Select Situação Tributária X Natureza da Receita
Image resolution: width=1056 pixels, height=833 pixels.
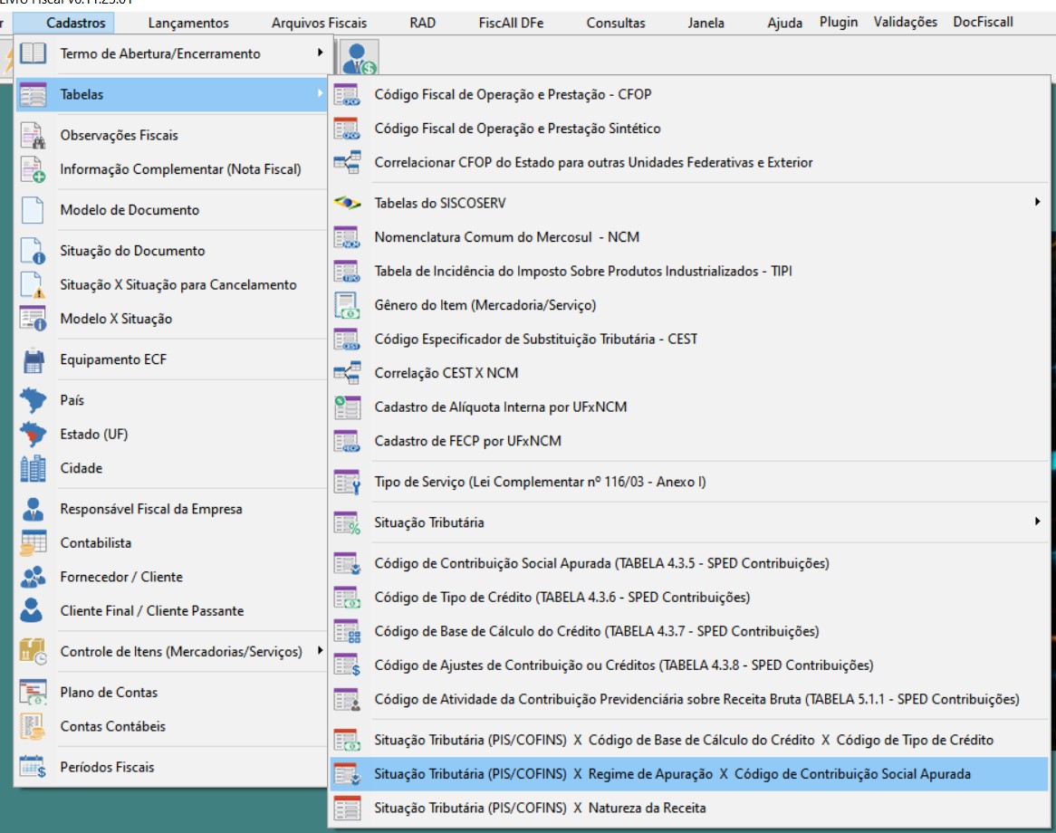click(x=689, y=808)
